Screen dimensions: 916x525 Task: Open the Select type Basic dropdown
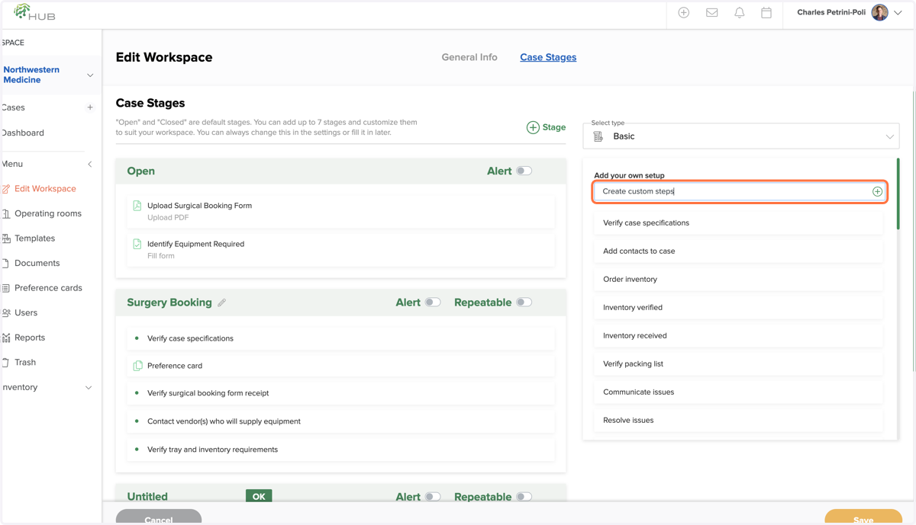[741, 136]
